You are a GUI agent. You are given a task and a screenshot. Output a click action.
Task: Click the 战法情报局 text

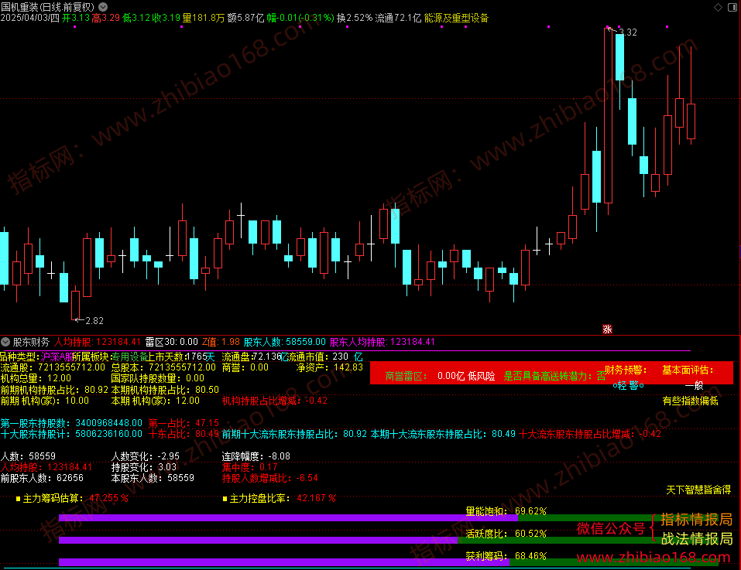[697, 538]
